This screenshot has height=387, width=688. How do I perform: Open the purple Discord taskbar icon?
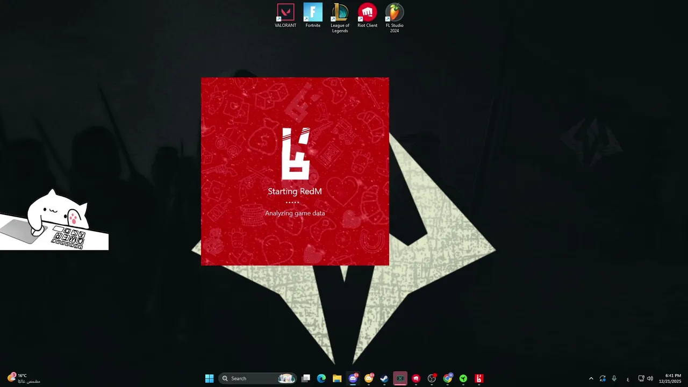tap(353, 378)
